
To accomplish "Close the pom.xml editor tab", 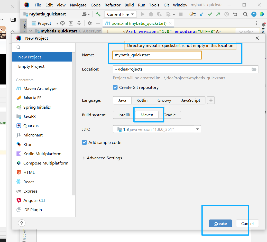I will coord(170,23).
